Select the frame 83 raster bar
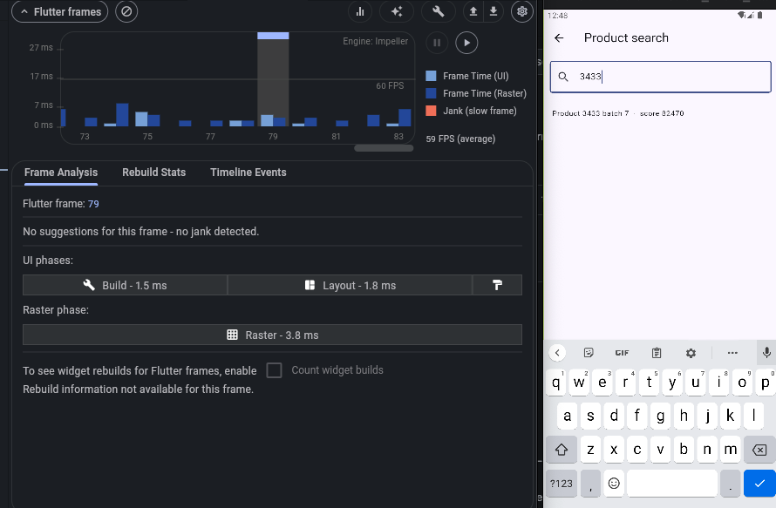776x508 pixels. point(405,118)
